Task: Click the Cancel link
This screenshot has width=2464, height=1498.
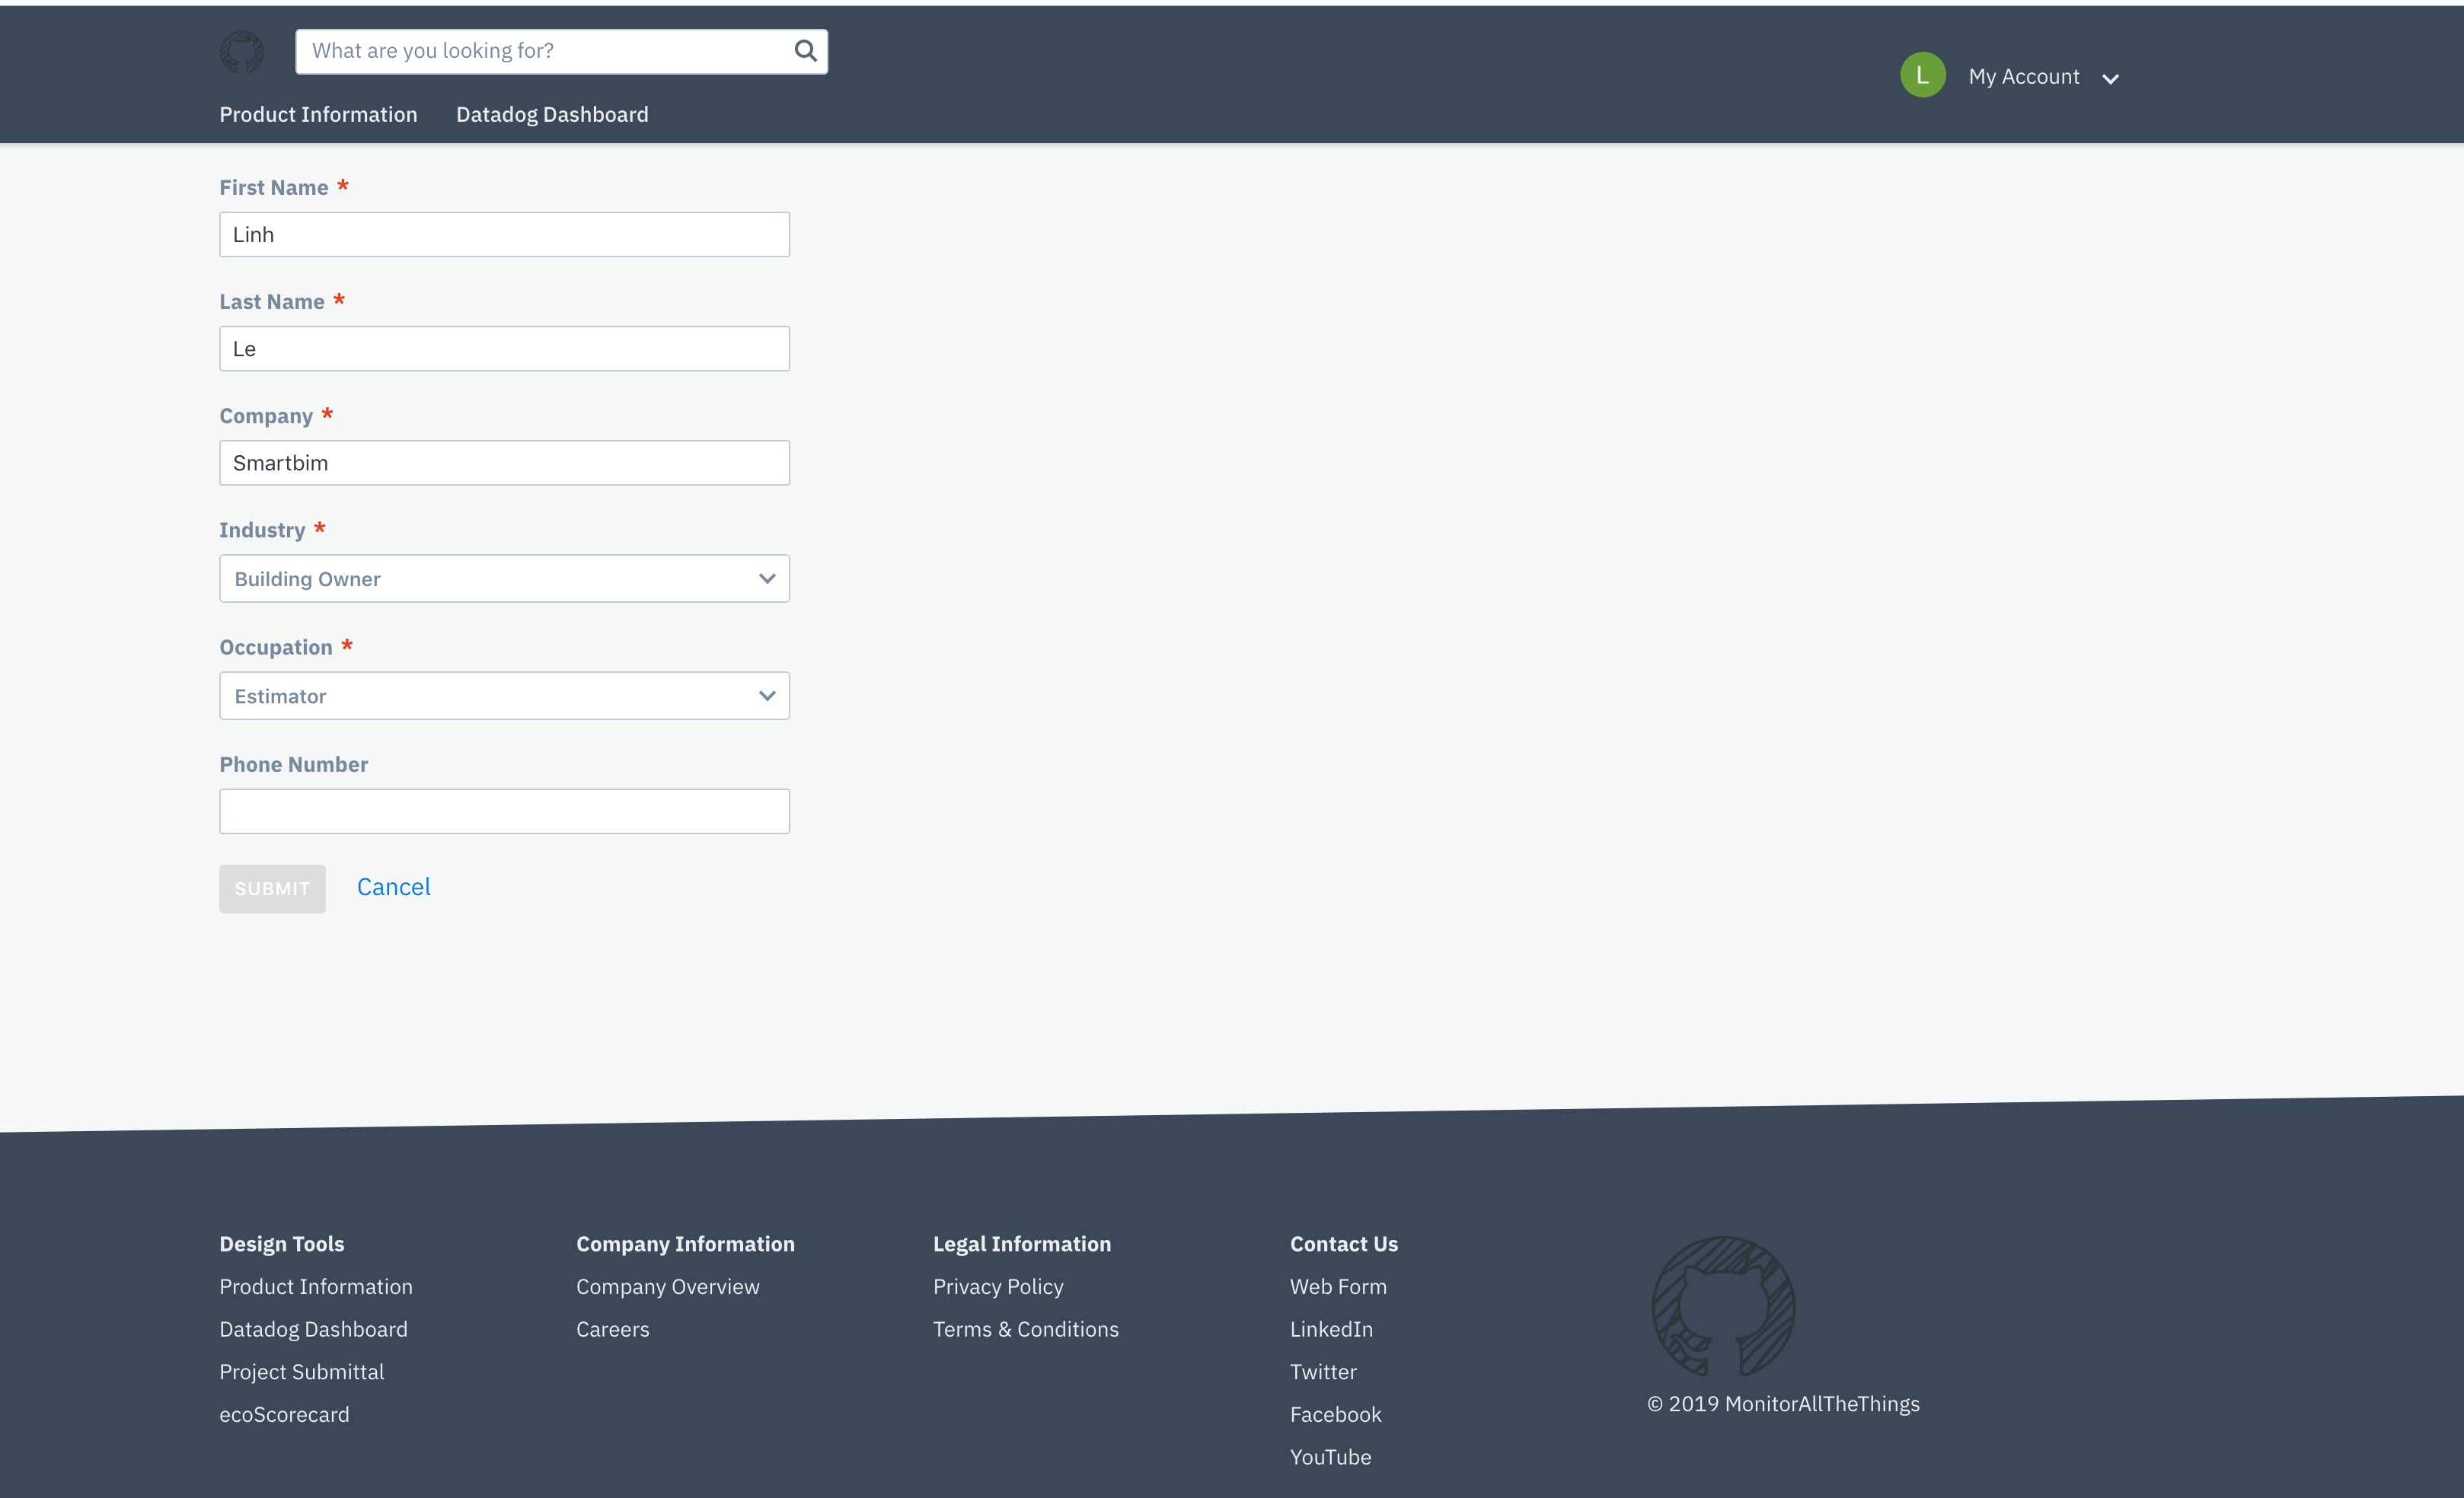Action: pos(393,887)
